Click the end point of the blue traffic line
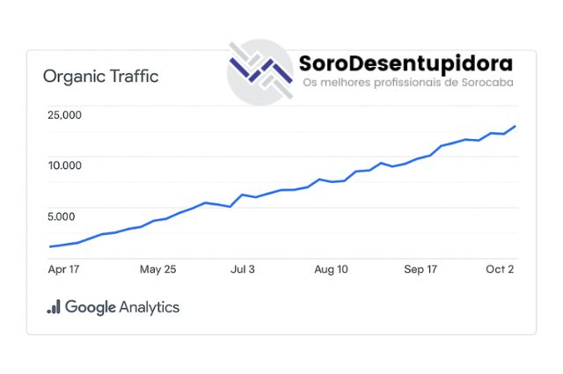Image resolution: width=563 pixels, height=374 pixels. [x=515, y=127]
